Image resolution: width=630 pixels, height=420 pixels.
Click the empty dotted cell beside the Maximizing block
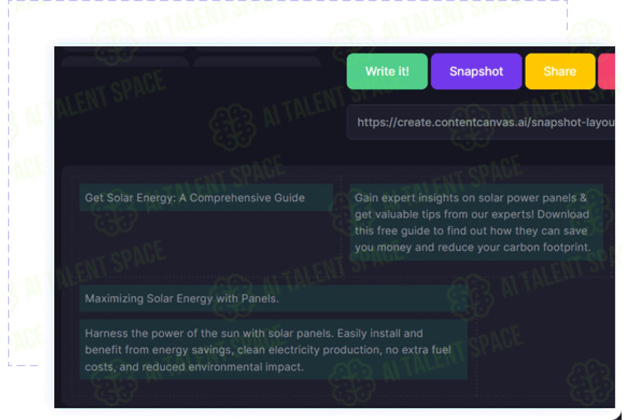tap(545, 336)
